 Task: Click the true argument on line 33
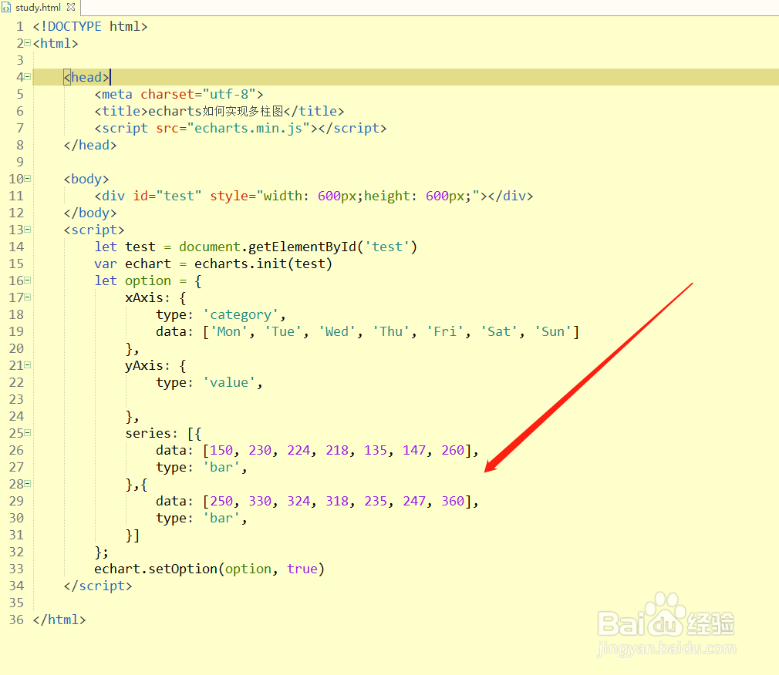302,569
